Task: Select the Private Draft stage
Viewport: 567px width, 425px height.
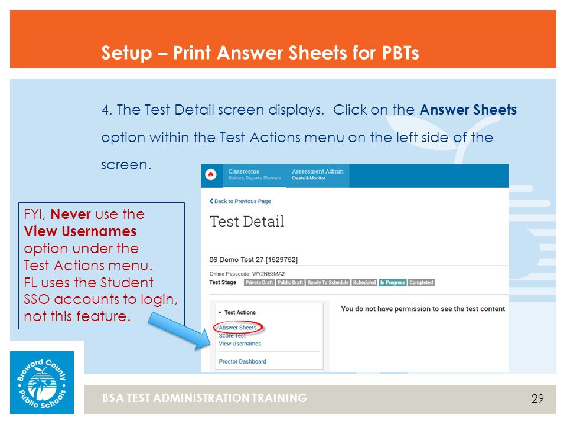Action: click(259, 283)
